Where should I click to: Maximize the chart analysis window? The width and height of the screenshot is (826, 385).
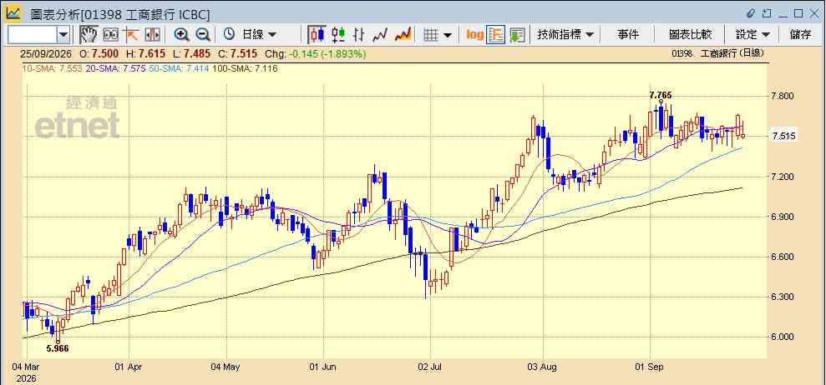tap(798, 13)
